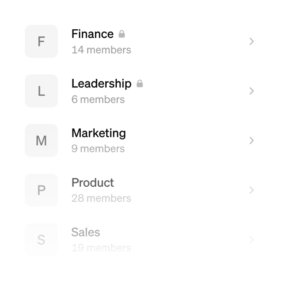Open the Leadership group title
Image resolution: width=281 pixels, height=281 pixels.
[101, 83]
